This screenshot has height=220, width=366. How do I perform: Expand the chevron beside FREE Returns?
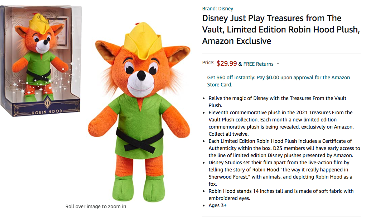pos(278,64)
